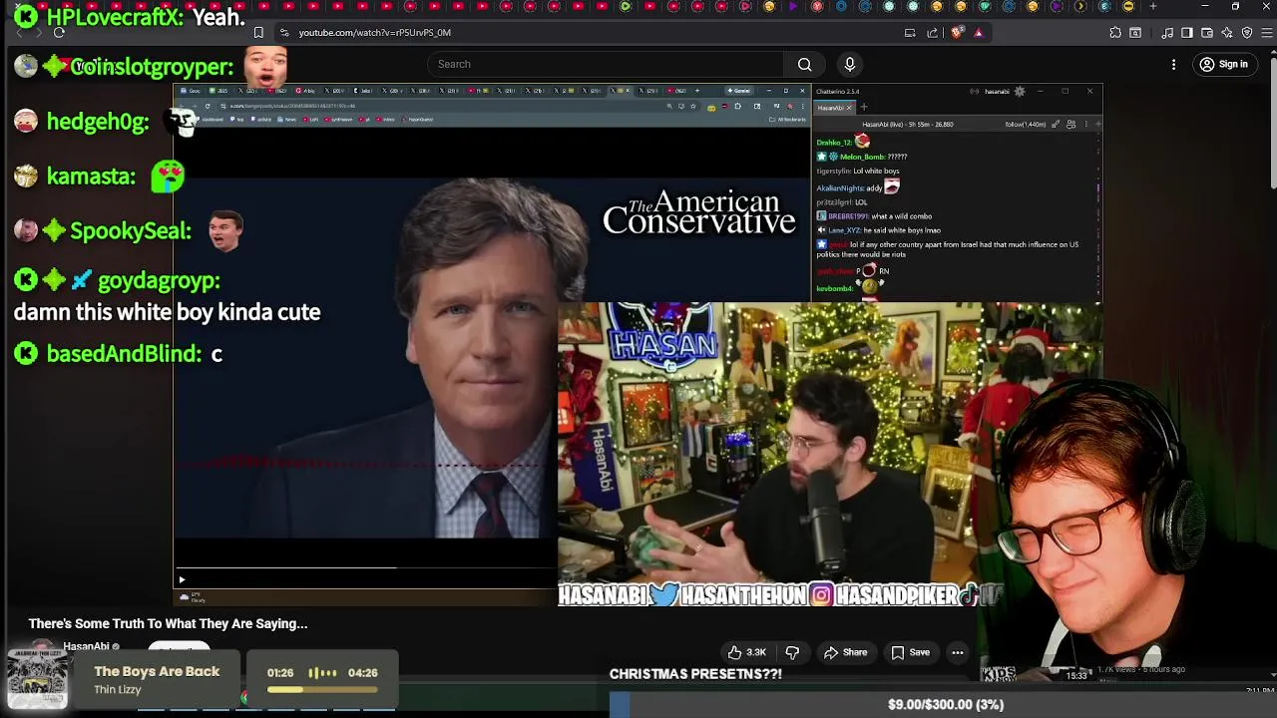
Task: Open YouTube three-dot settings menu
Action: tap(1173, 65)
